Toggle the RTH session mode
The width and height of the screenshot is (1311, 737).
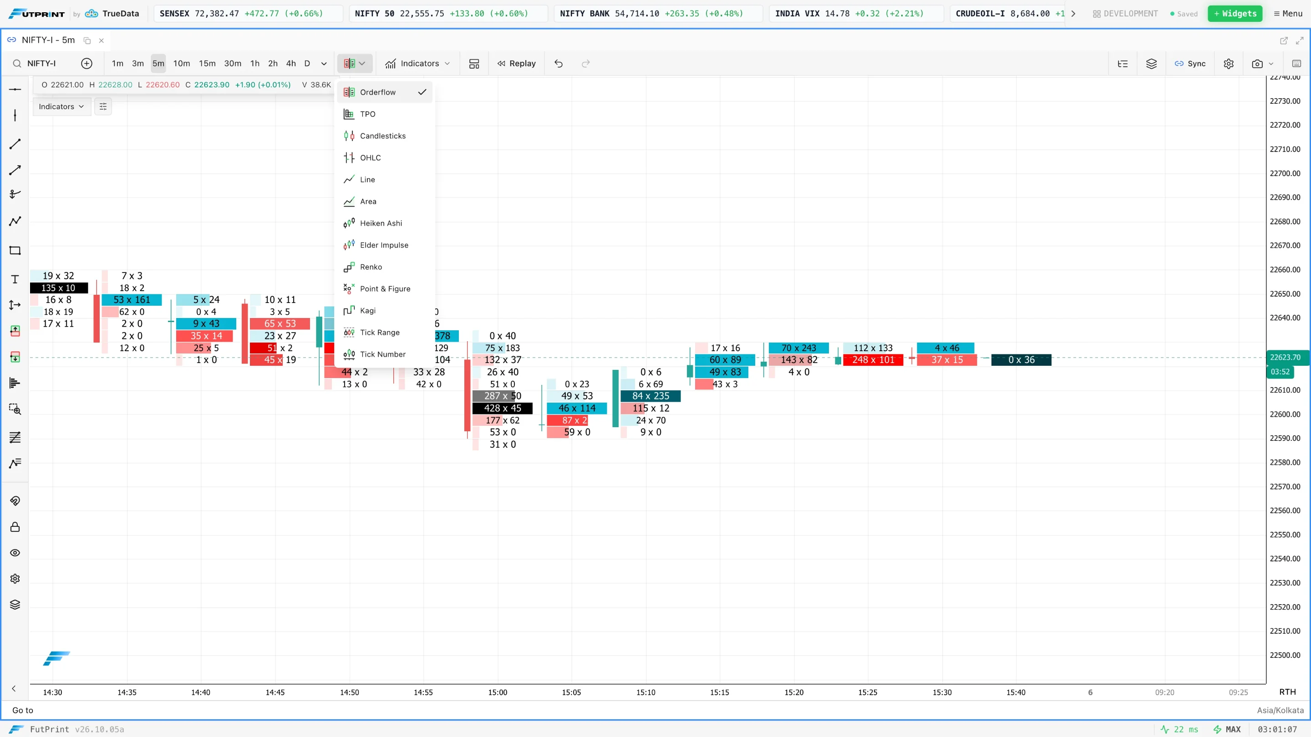pyautogui.click(x=1288, y=692)
